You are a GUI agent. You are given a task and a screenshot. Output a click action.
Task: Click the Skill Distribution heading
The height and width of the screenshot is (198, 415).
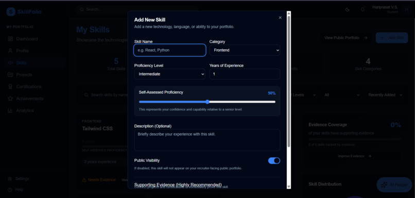point(325,184)
